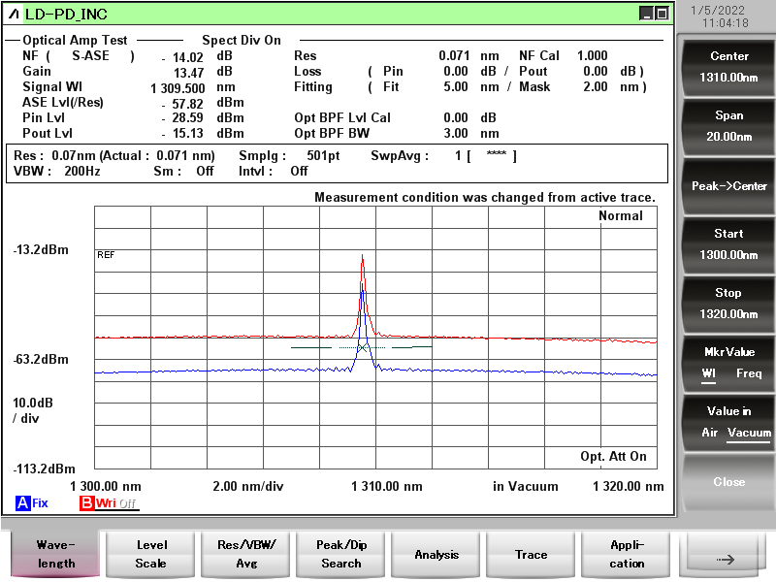Click the REF level marker on graph
The height and width of the screenshot is (582, 776).
pos(106,254)
